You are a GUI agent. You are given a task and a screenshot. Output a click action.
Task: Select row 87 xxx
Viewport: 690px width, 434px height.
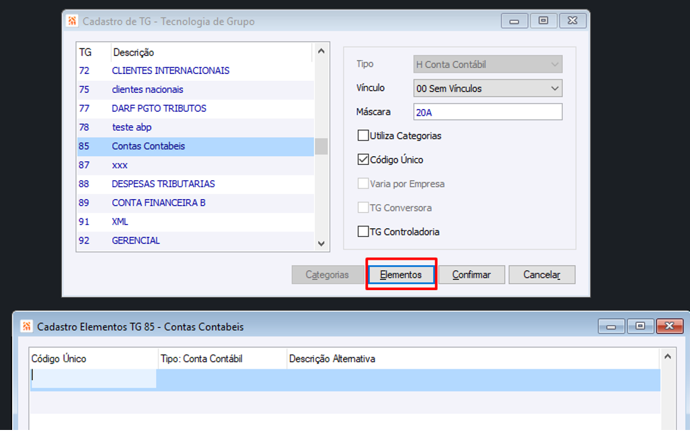pyautogui.click(x=196, y=166)
